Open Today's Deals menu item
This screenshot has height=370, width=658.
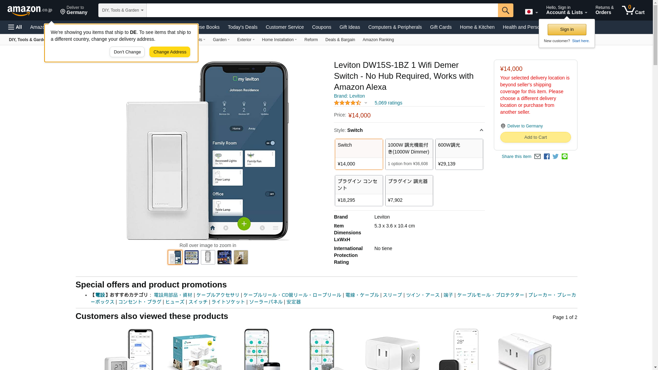pyautogui.click(x=243, y=27)
